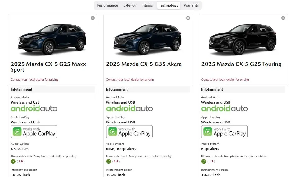Open footnote (19) in G25 Touring card
This screenshot has width=296, height=177.
click(211, 162)
